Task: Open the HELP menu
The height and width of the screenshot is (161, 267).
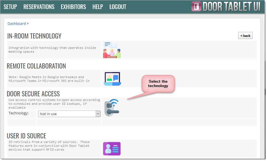Action: coord(98,7)
